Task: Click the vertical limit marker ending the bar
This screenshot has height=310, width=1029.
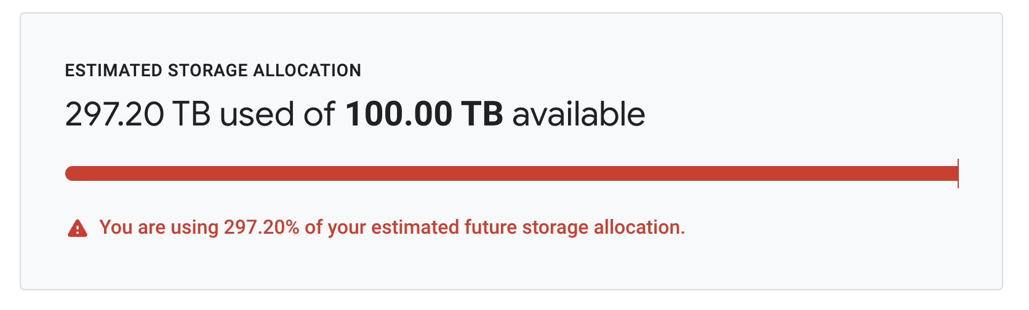Action: pyautogui.click(x=958, y=173)
